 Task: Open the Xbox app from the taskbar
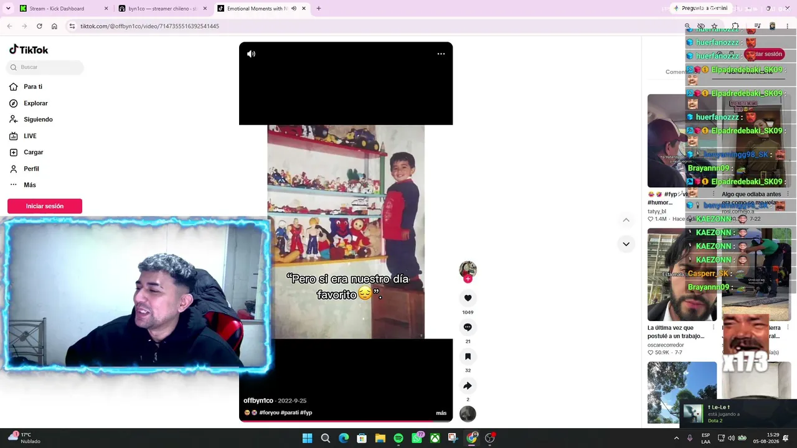coord(435,439)
